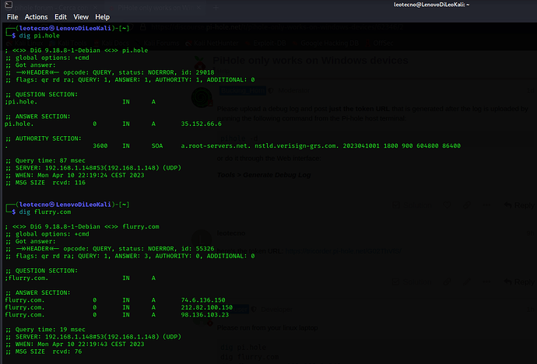Click the header id 55326
Viewport: 537px width, 364px height.
click(x=205, y=248)
